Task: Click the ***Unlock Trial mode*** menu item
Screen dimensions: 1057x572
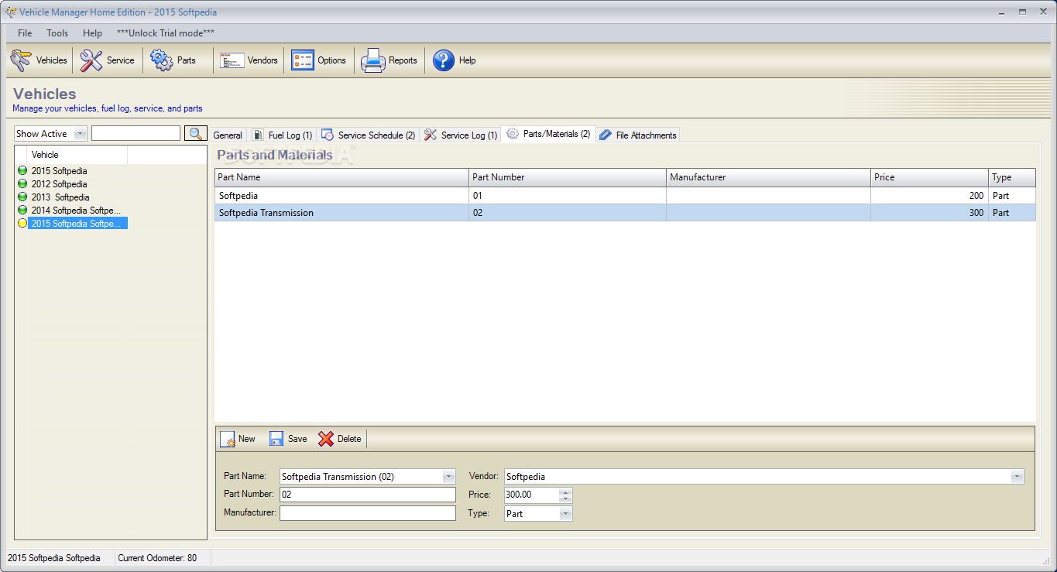Action: tap(166, 33)
